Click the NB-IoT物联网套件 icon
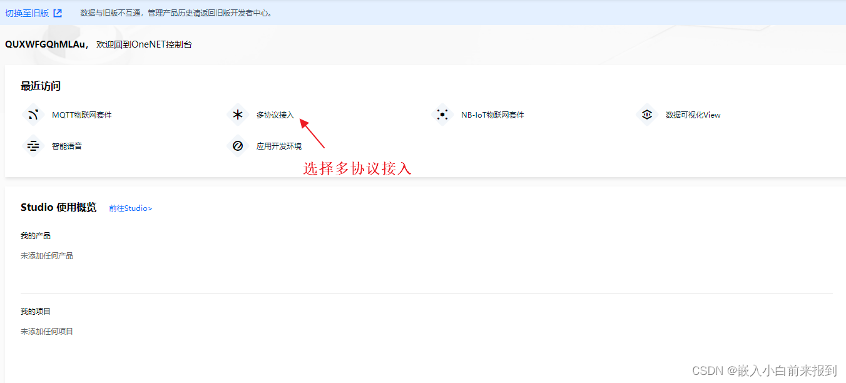Screen dimensions: 846x383 442,115
